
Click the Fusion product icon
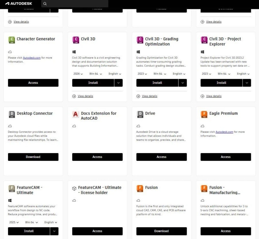tap(140, 189)
